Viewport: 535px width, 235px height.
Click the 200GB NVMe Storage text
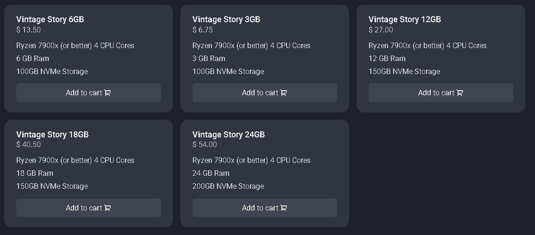(228, 186)
